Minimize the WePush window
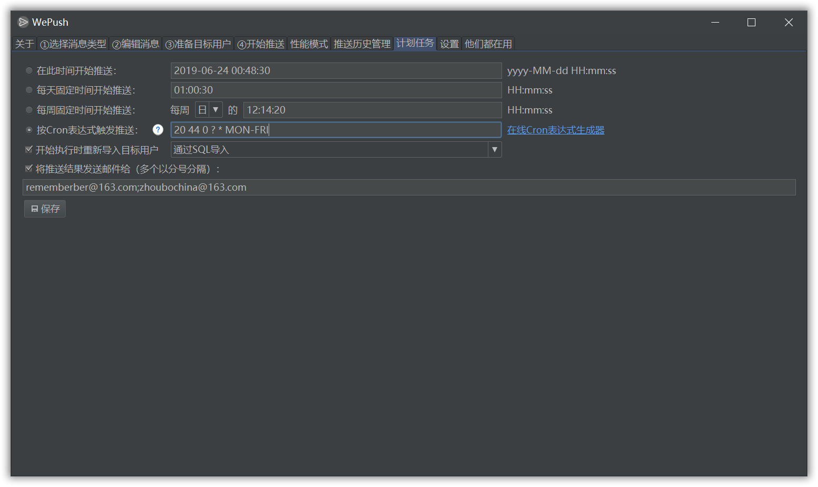This screenshot has height=487, width=818. pyautogui.click(x=715, y=22)
